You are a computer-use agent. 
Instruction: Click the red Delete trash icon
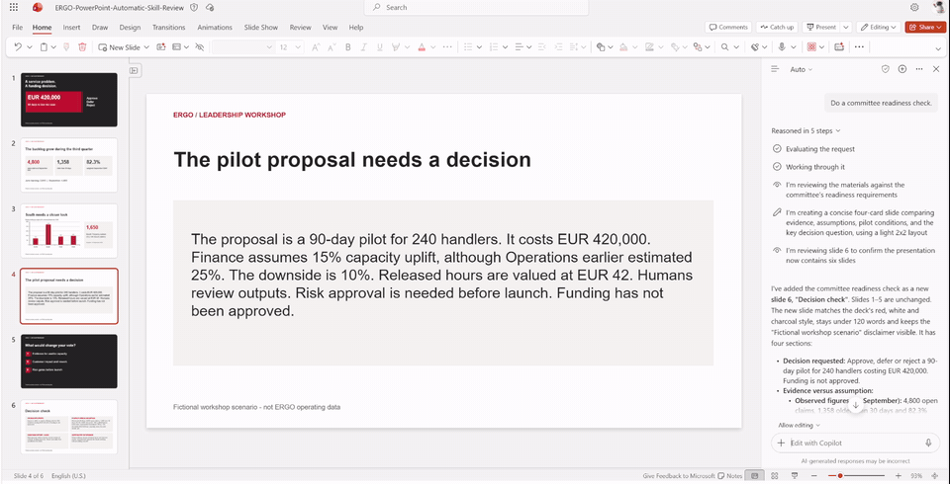point(83,46)
